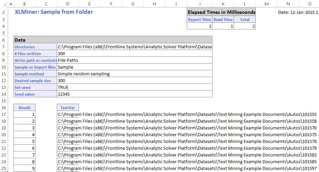The width and height of the screenshot is (319, 172).
Task: Select entire column J via its header
Action: [199, 4]
